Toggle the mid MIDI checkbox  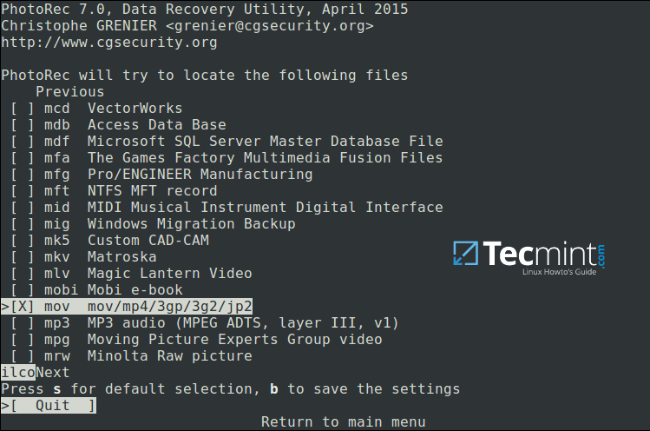pos(23,208)
